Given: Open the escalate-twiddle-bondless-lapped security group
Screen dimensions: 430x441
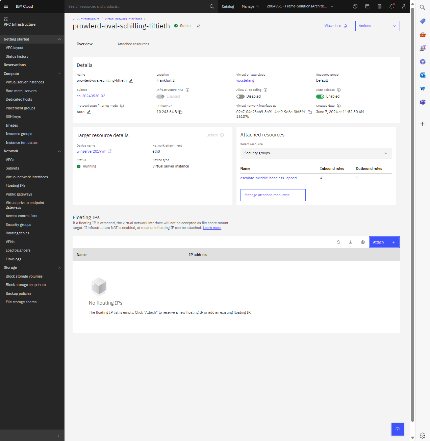Looking at the screenshot, I should tap(268, 178).
